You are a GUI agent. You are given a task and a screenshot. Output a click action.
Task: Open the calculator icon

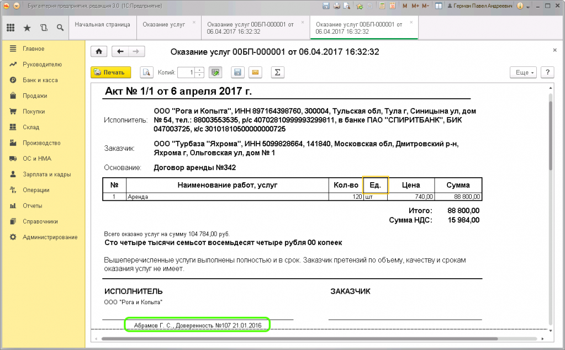pos(382,6)
